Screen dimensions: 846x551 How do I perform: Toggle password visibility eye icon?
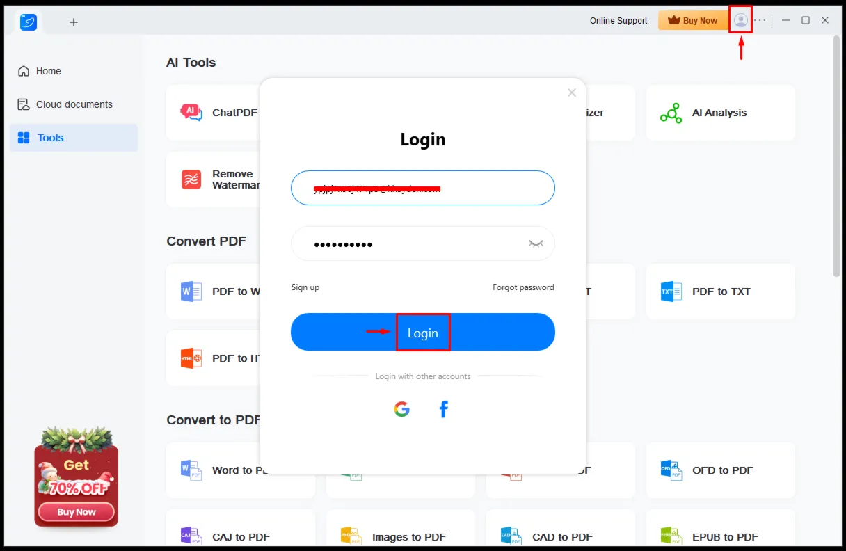pos(535,244)
